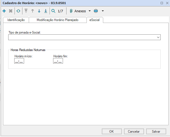Image resolution: width=170 pixels, height=137 pixels.
Task: Click the Anexos paperclip icon
Action: pos(71,11)
